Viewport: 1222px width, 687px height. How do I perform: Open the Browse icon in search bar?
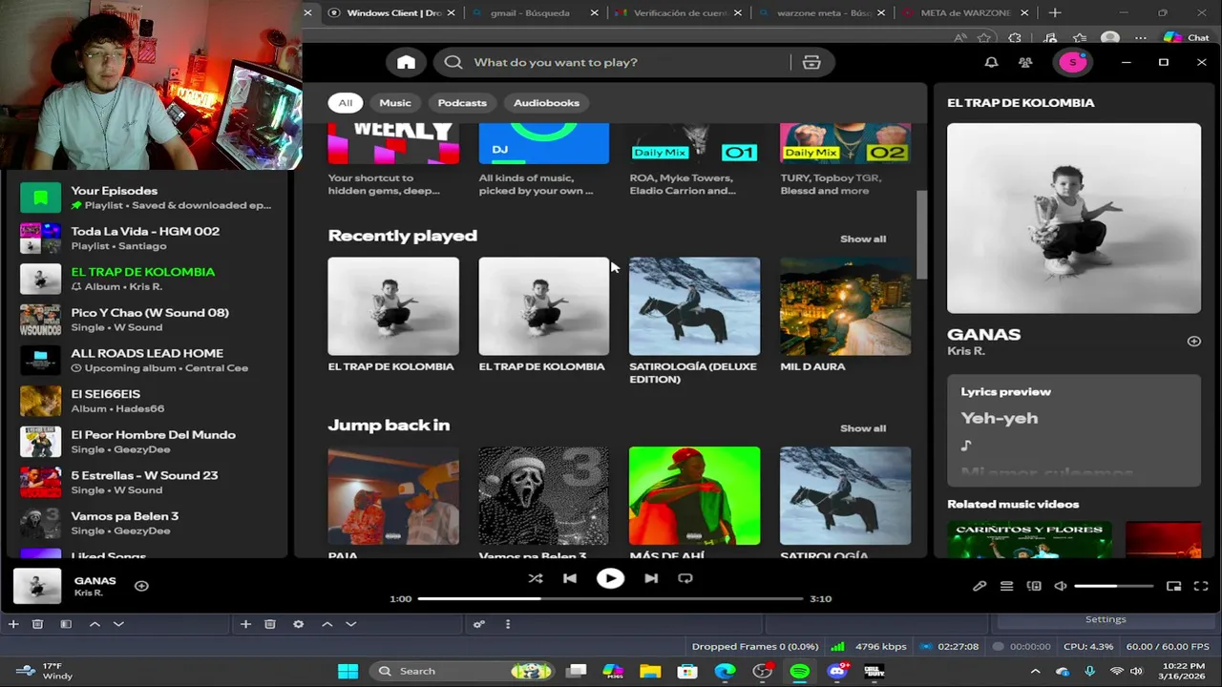coord(811,62)
